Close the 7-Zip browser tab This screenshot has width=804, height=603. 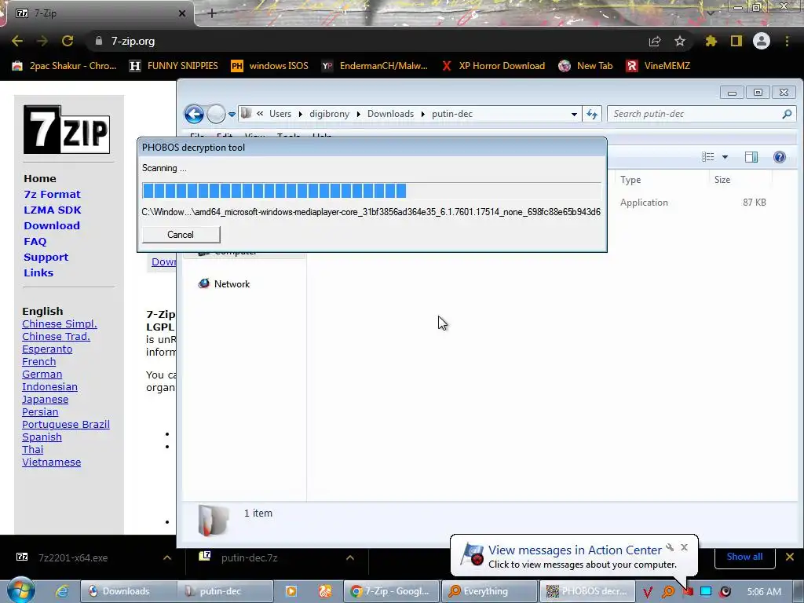[182, 13]
